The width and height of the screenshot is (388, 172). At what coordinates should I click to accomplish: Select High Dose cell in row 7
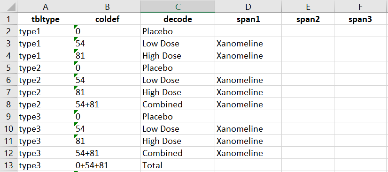(178, 92)
